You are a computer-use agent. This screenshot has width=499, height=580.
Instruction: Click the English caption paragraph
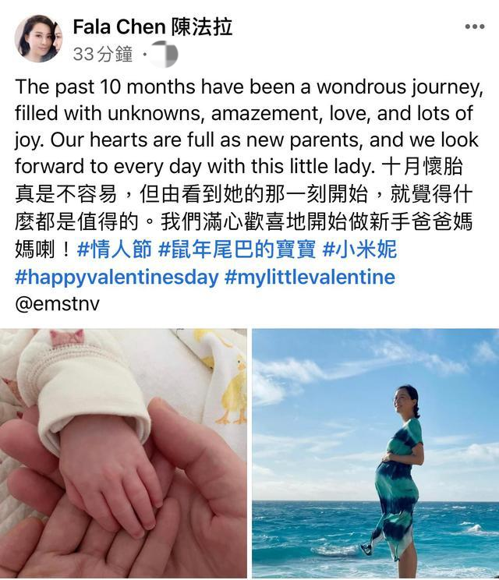click(x=249, y=126)
